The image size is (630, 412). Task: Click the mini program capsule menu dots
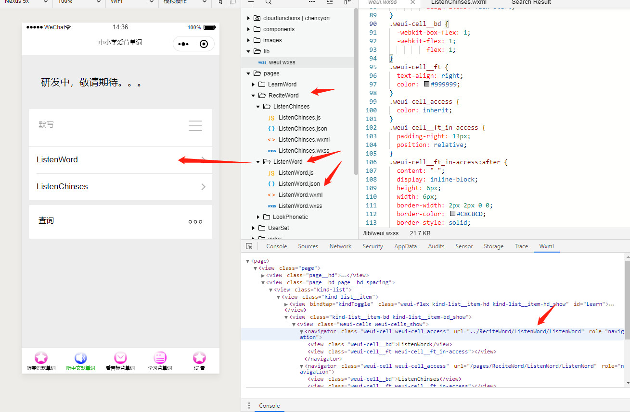(x=183, y=44)
